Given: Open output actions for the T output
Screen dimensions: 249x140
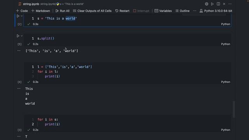Looking at the screenshot, I should point(19,136).
